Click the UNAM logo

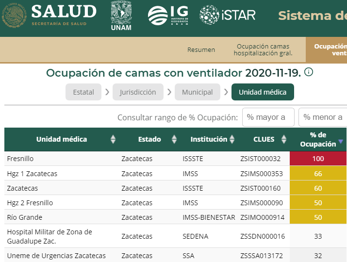click(121, 15)
